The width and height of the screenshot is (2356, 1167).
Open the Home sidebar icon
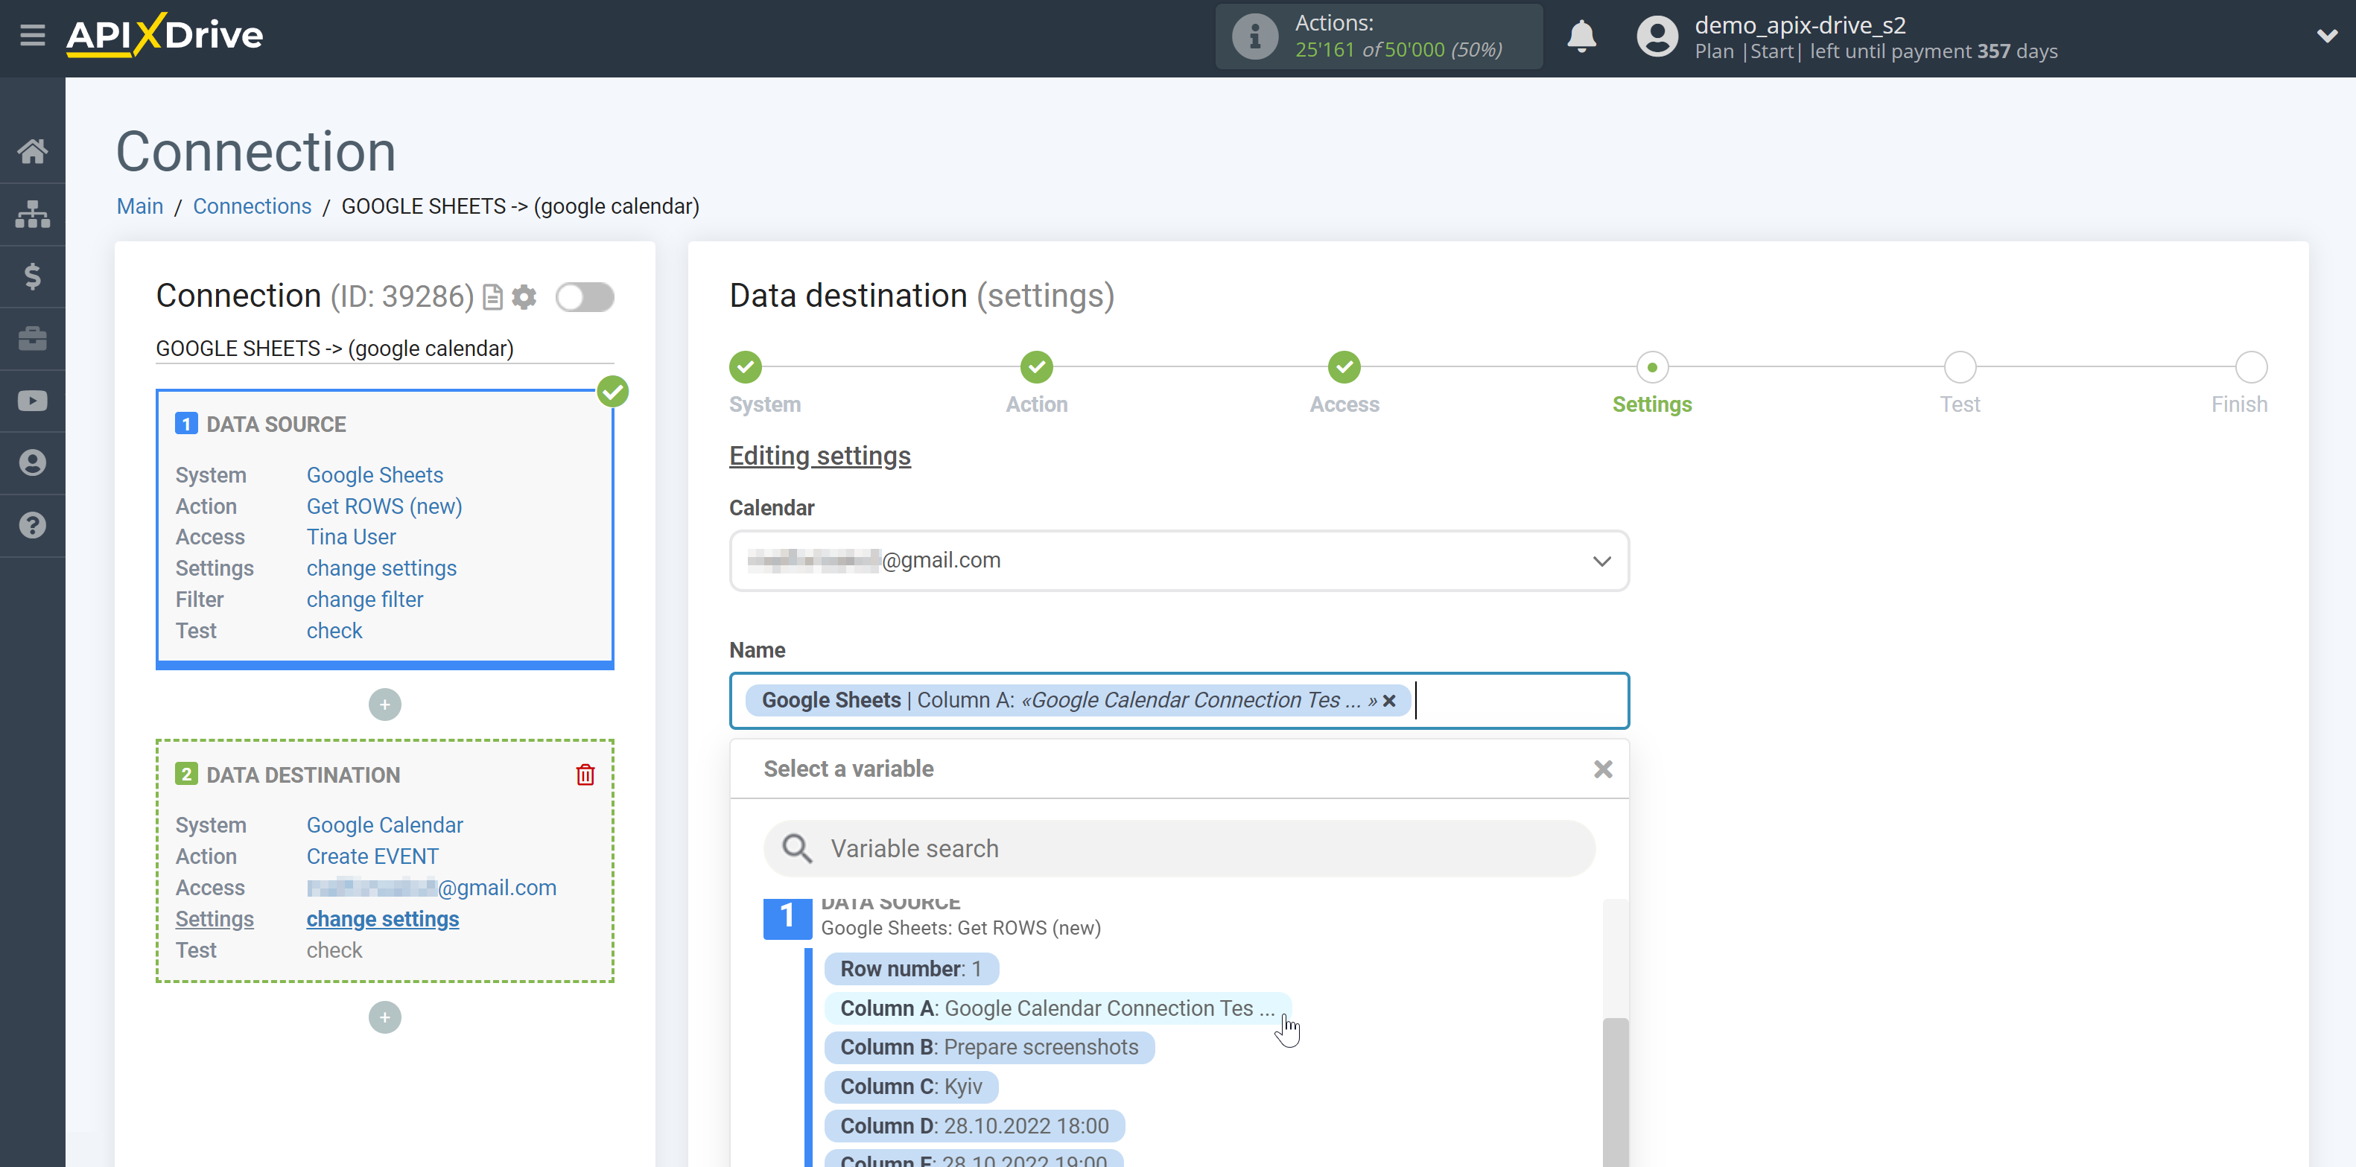click(x=33, y=151)
